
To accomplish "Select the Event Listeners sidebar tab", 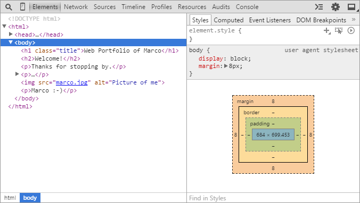I will click(x=270, y=20).
